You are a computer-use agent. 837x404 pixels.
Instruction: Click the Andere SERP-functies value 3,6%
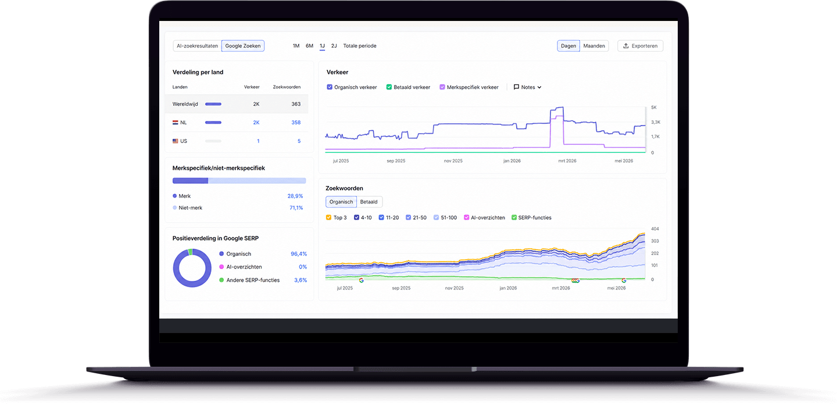coord(301,280)
